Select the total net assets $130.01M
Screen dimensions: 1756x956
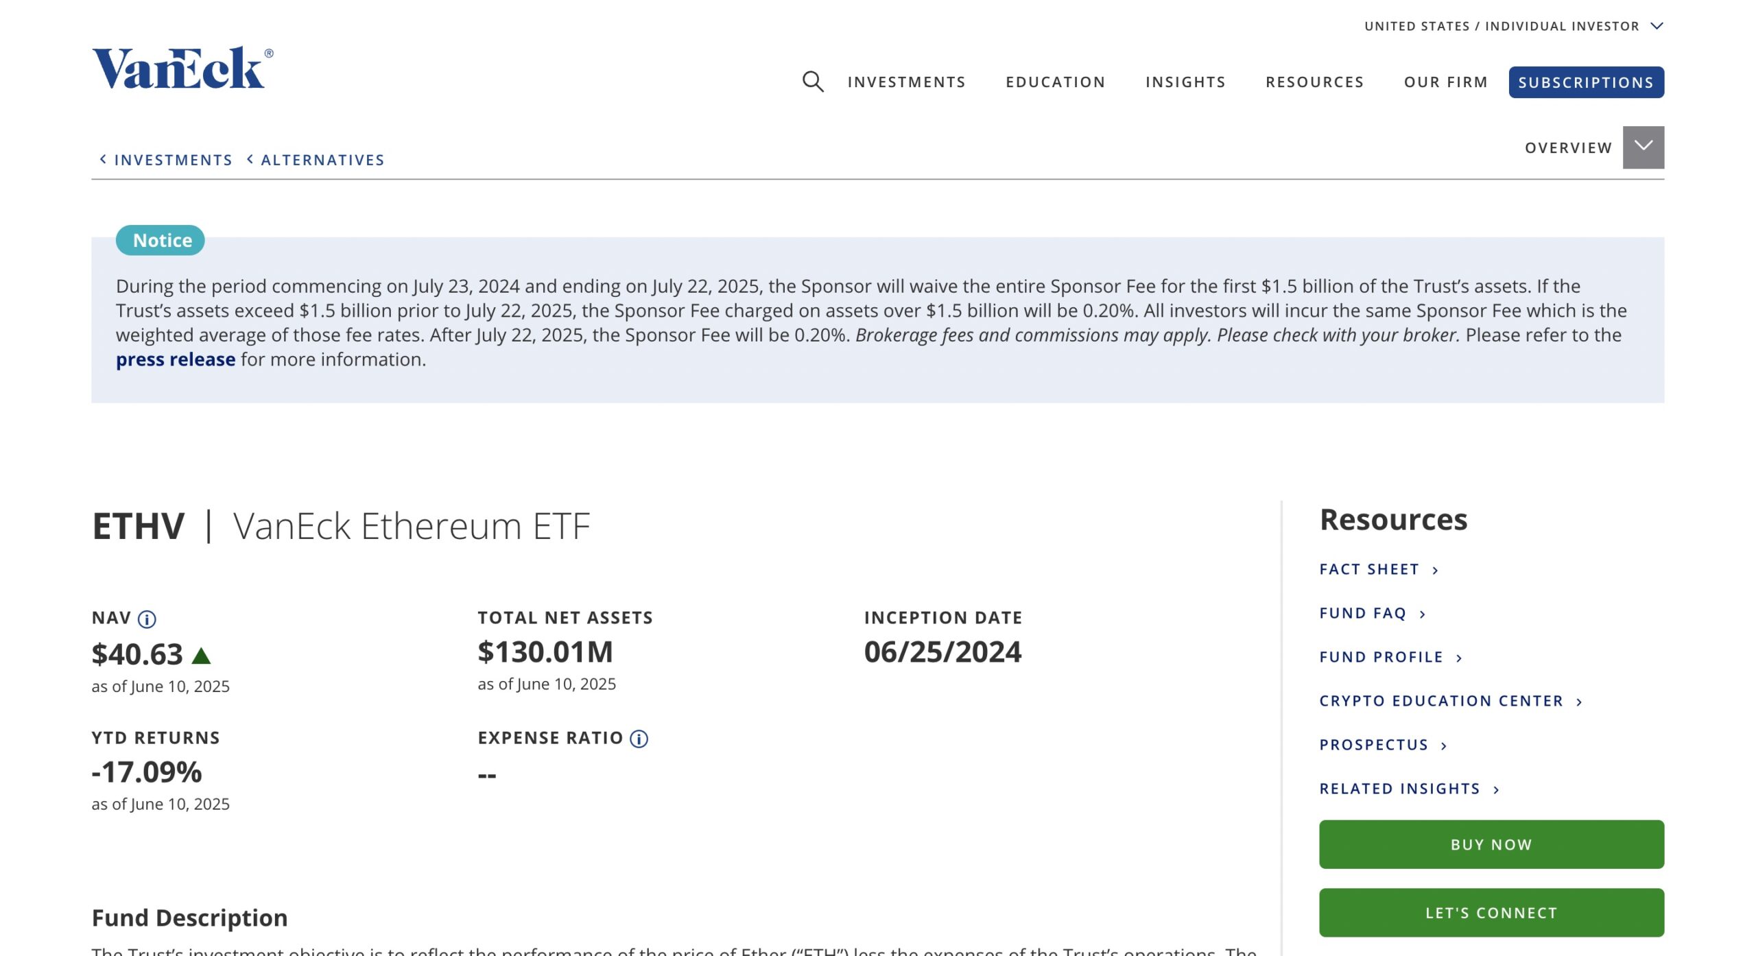pos(545,652)
